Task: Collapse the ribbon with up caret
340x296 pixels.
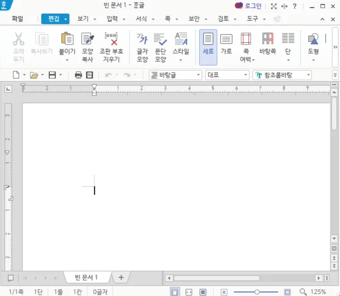Action: (322, 19)
